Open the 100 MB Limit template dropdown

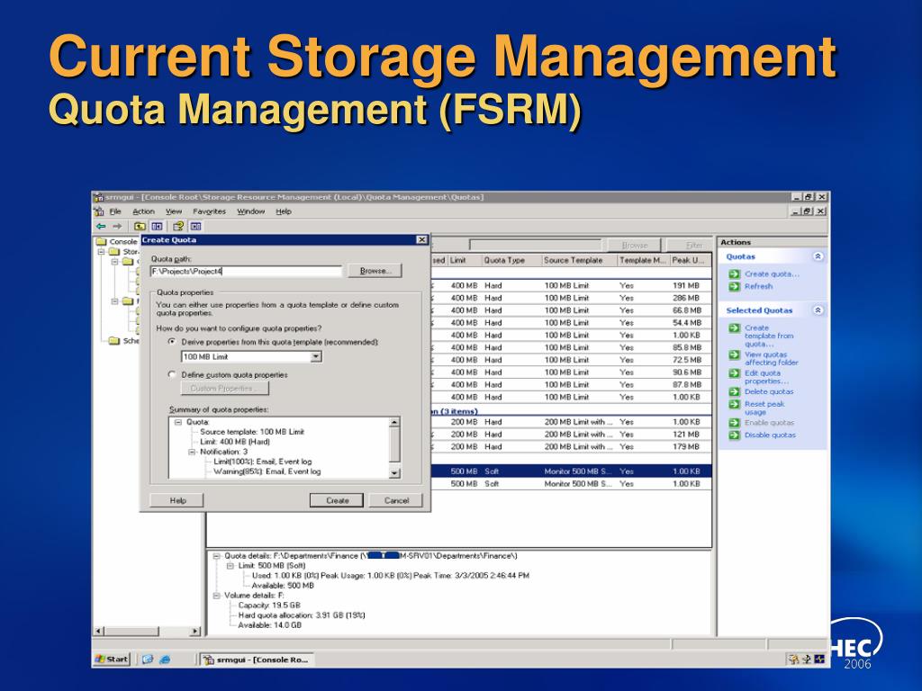[x=316, y=356]
